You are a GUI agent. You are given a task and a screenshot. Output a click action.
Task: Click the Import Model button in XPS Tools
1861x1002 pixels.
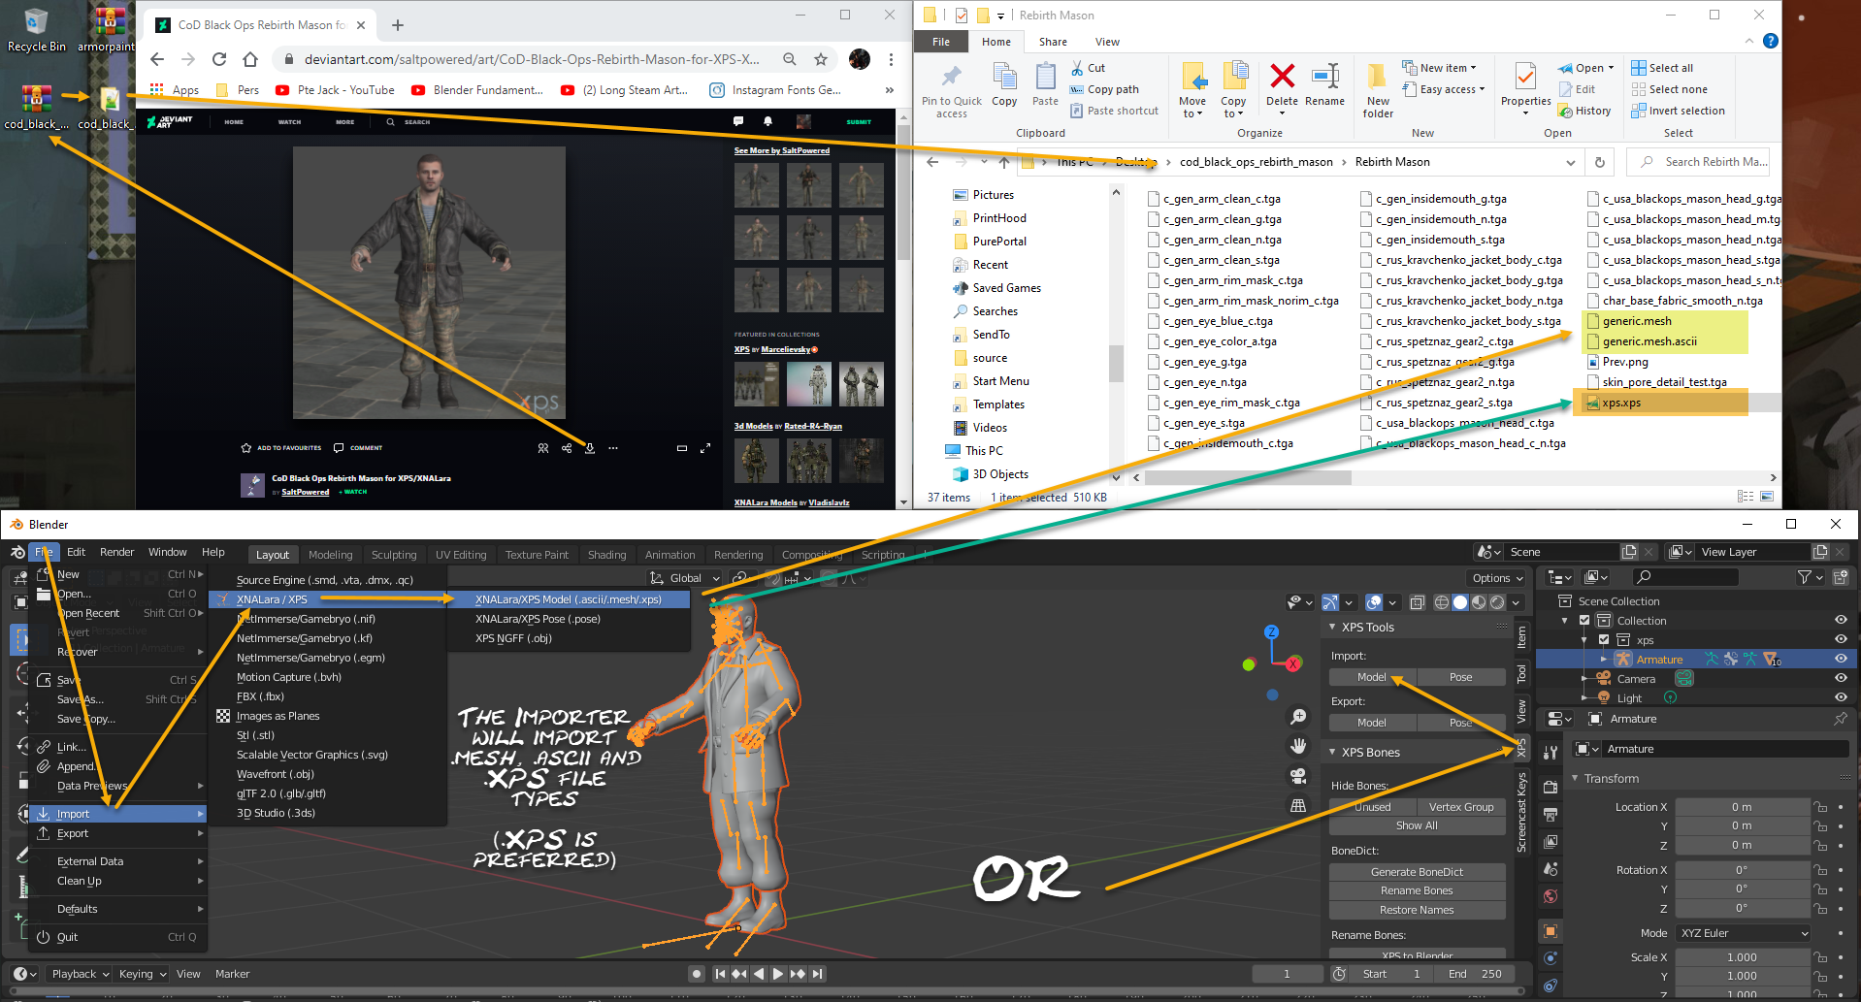pos(1372,677)
